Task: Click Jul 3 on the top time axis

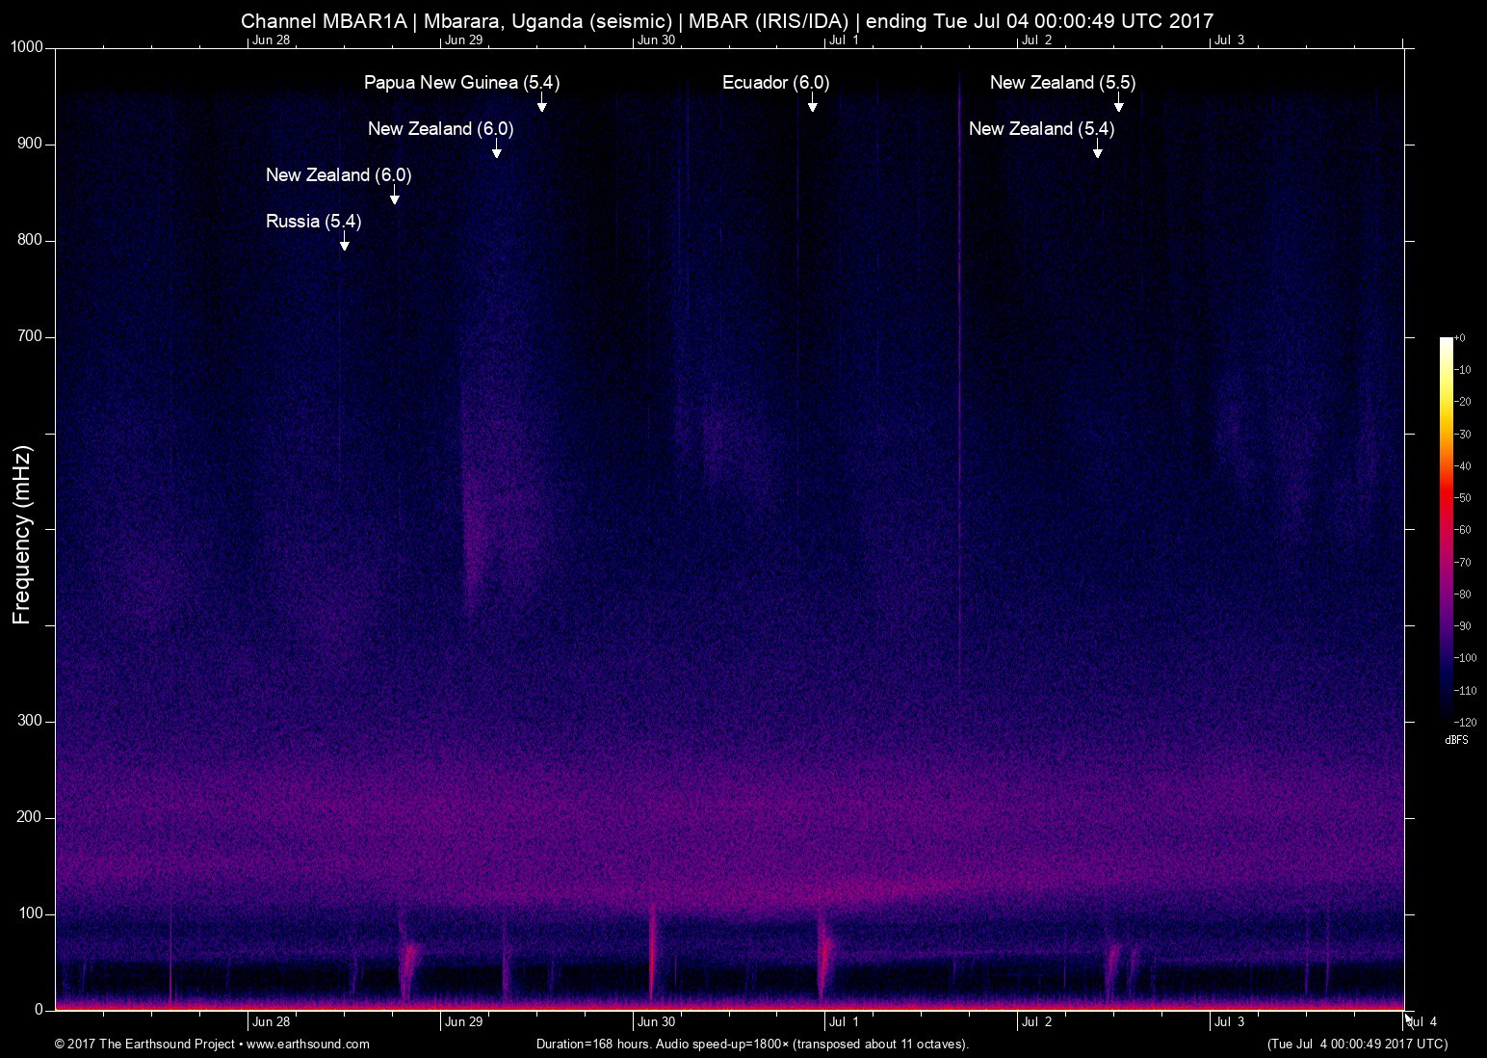Action: (1229, 40)
